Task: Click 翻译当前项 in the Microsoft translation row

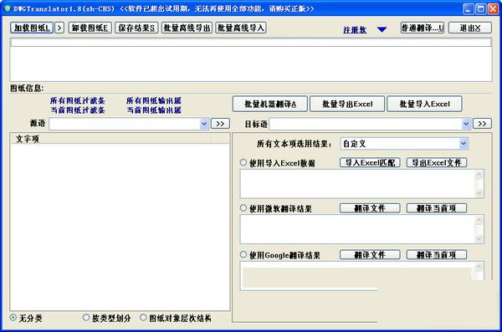Action: coord(437,208)
